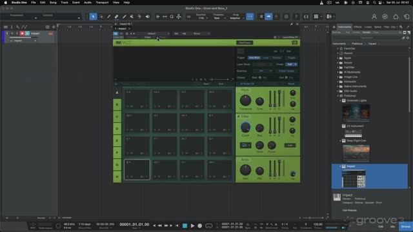Open the Start page home icon
The height and width of the screenshot is (232, 413).
(x=396, y=17)
